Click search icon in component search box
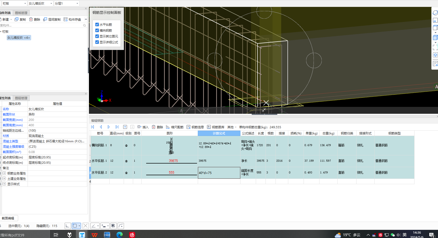This screenshot has height=238, width=438. tap(84, 25)
